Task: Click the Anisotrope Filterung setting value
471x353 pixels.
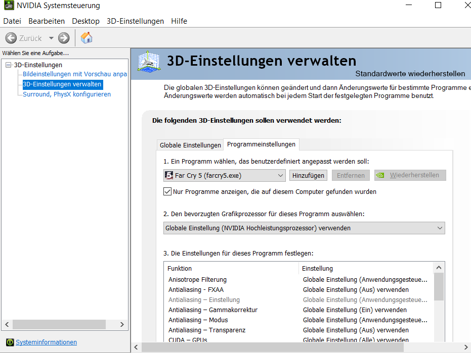Action: [x=365, y=279]
